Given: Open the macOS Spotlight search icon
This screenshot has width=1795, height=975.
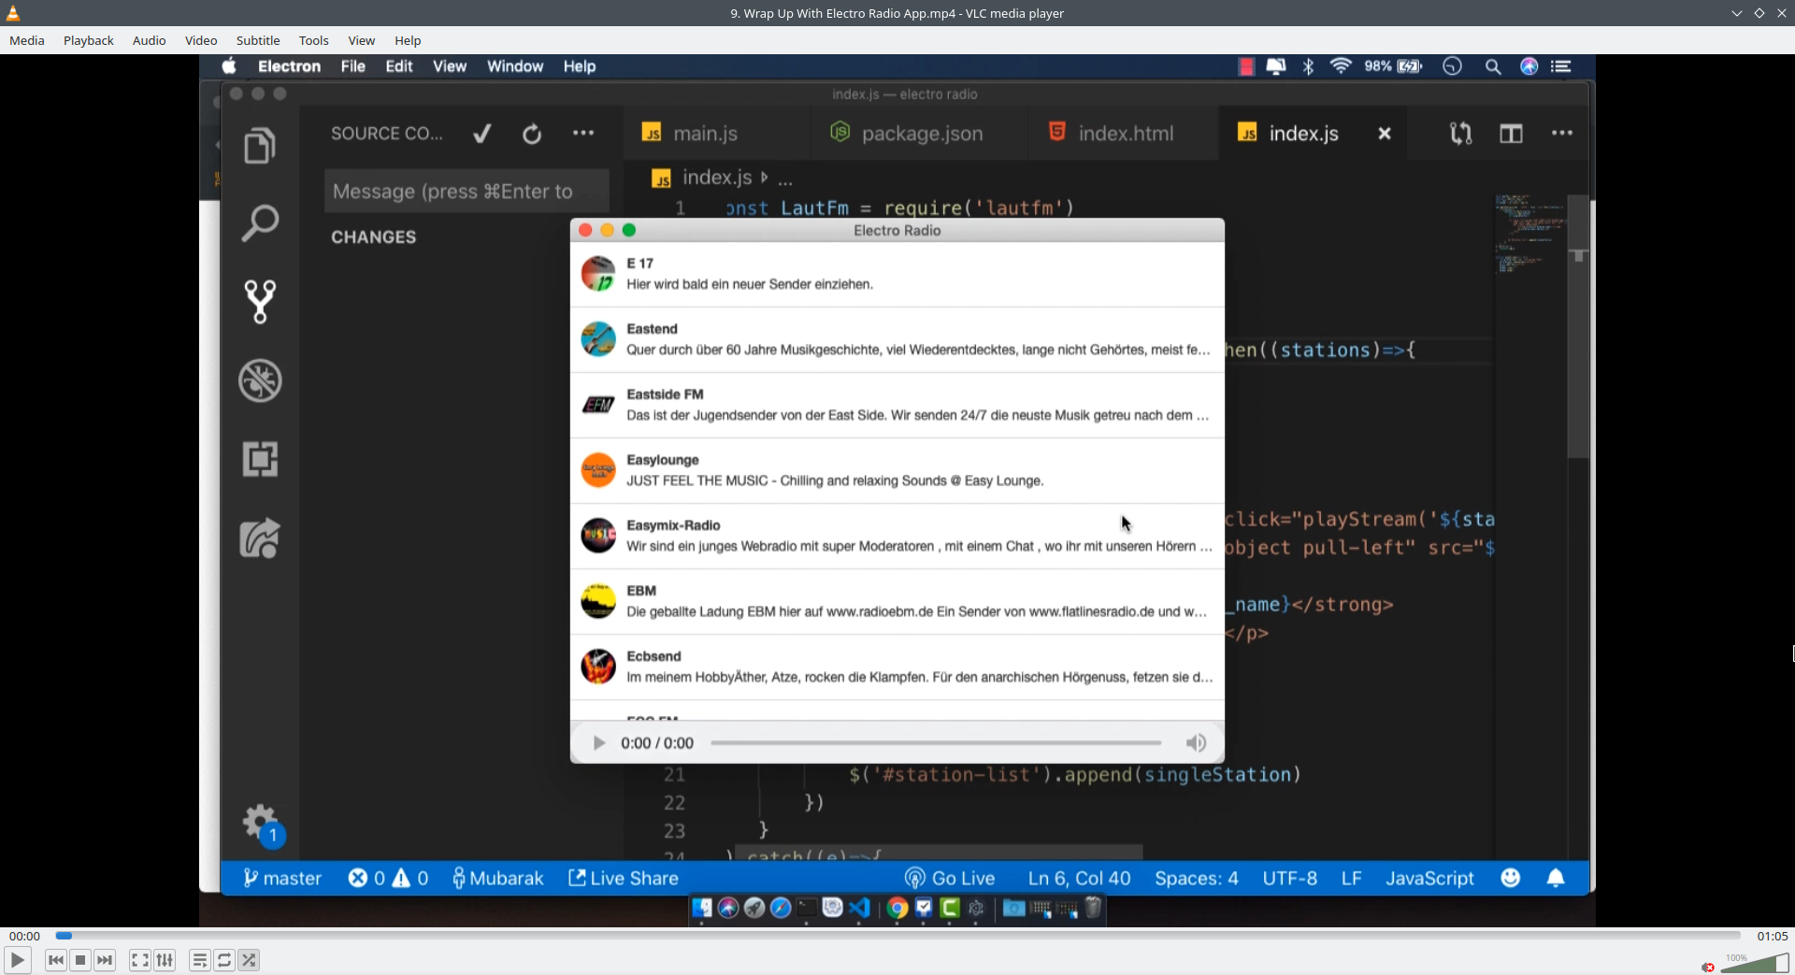Looking at the screenshot, I should [1493, 66].
